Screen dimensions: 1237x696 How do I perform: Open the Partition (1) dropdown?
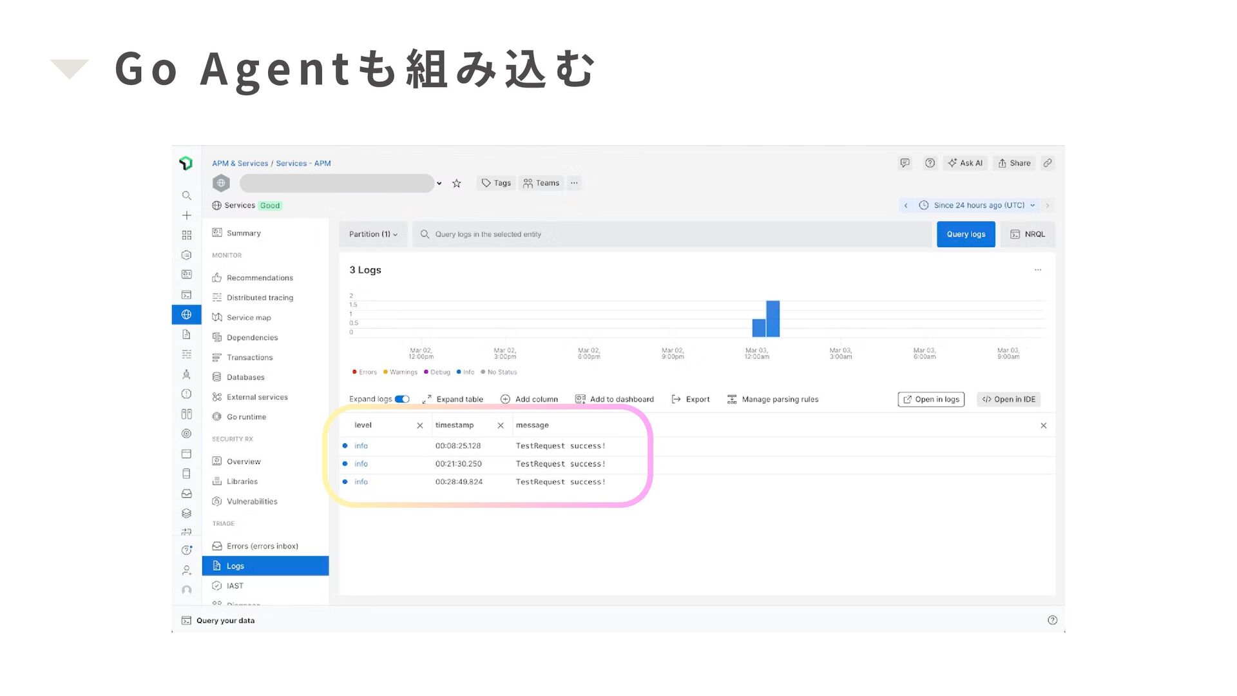coord(373,235)
